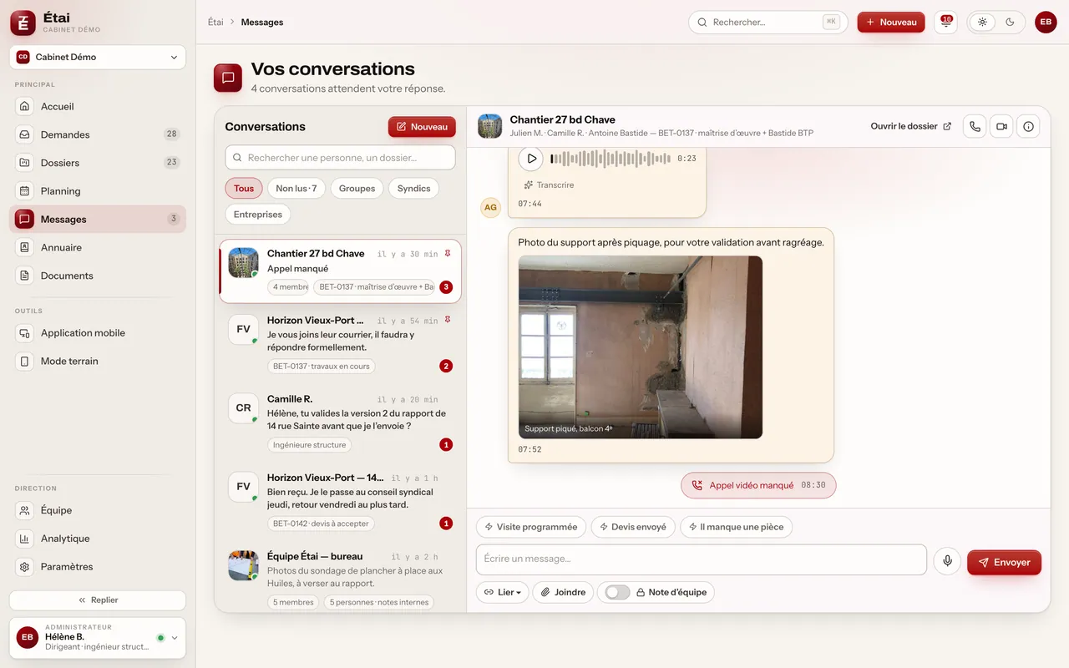
Task: Click the CR avatar in conversation list
Action: click(243, 408)
